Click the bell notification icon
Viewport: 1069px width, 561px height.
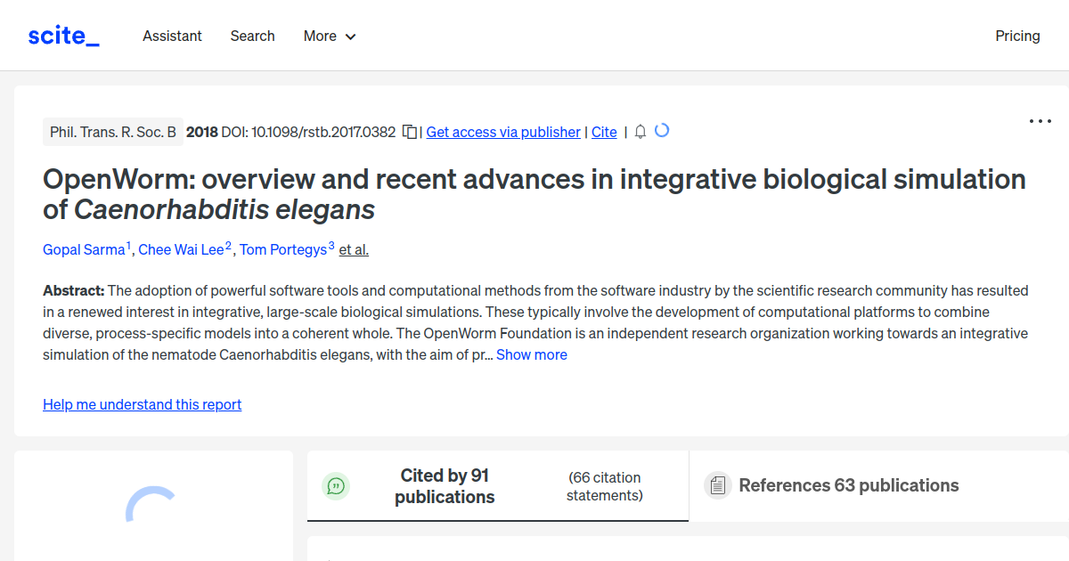(640, 131)
